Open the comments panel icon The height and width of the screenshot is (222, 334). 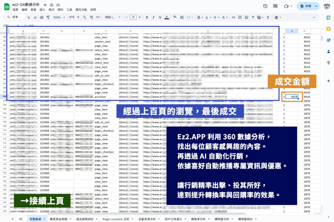275,6
